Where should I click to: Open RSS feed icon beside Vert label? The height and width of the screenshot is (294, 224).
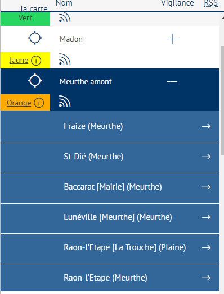click(x=65, y=17)
